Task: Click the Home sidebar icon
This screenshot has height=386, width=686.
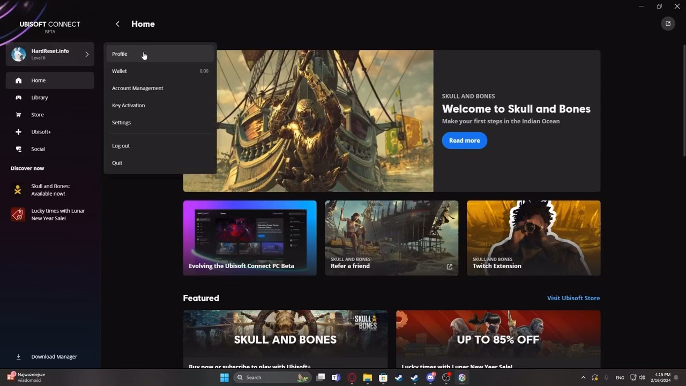Action: pyautogui.click(x=19, y=80)
